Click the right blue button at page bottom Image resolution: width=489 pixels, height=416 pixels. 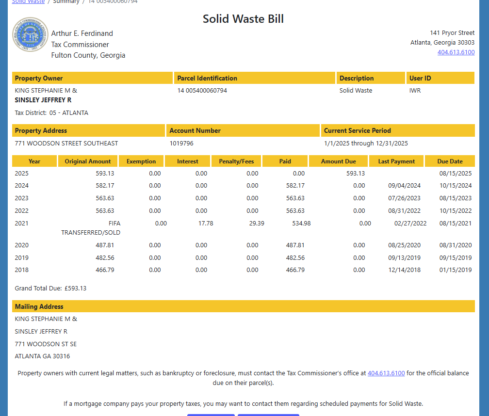click(268, 415)
